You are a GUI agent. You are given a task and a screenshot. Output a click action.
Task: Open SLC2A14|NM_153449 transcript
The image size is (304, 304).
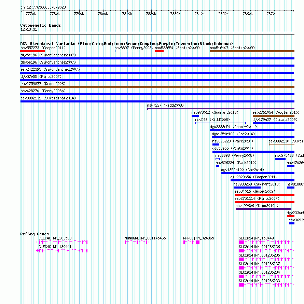point(256,238)
